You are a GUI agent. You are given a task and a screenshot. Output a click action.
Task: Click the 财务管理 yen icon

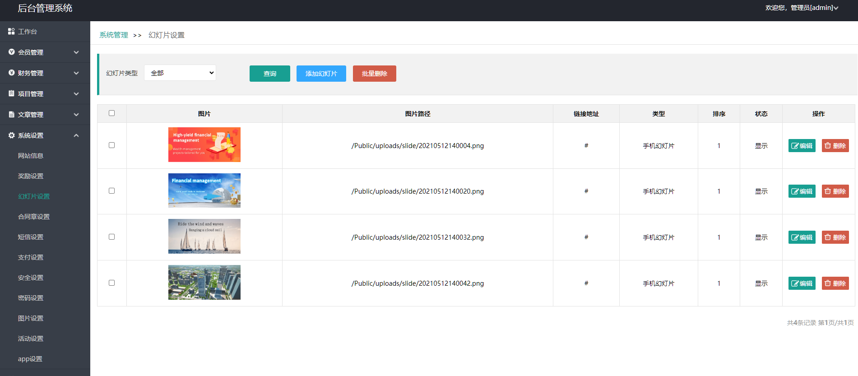pos(12,73)
